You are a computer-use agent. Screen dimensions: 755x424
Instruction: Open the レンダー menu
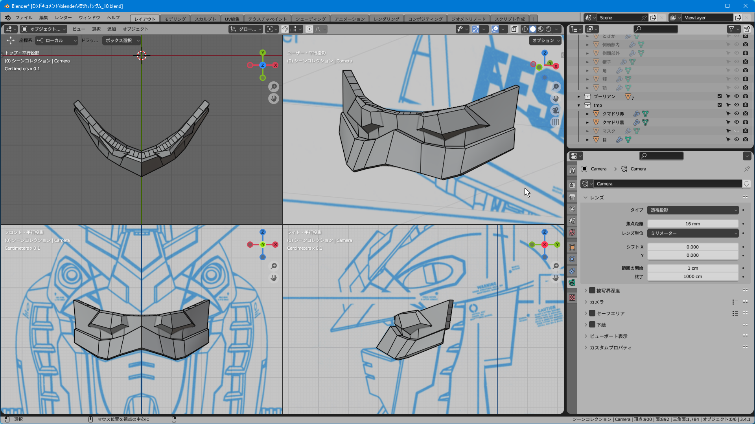click(x=63, y=18)
